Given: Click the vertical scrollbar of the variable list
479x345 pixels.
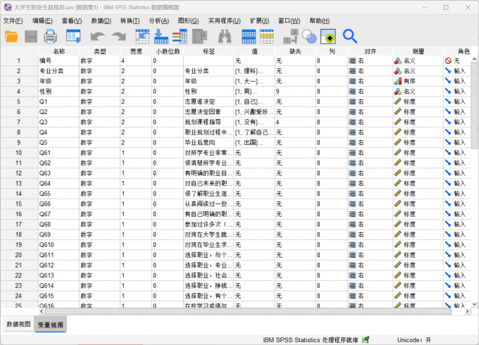Looking at the screenshot, I should tap(474, 176).
